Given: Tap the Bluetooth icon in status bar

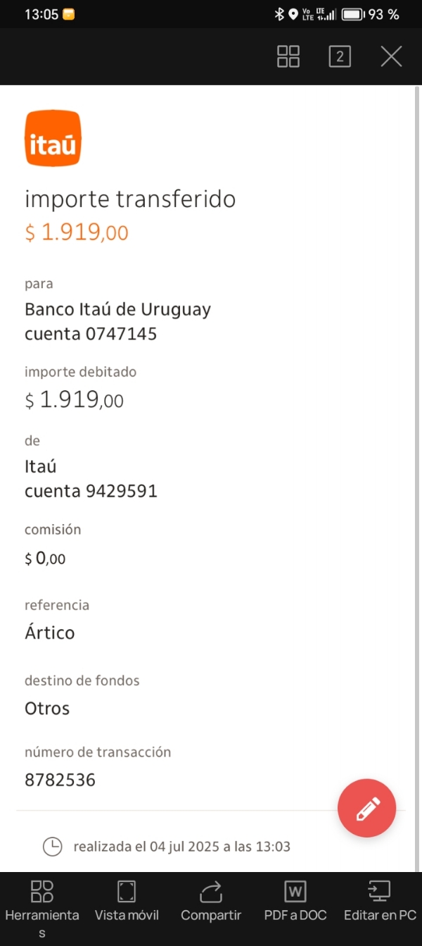Looking at the screenshot, I should point(279,14).
